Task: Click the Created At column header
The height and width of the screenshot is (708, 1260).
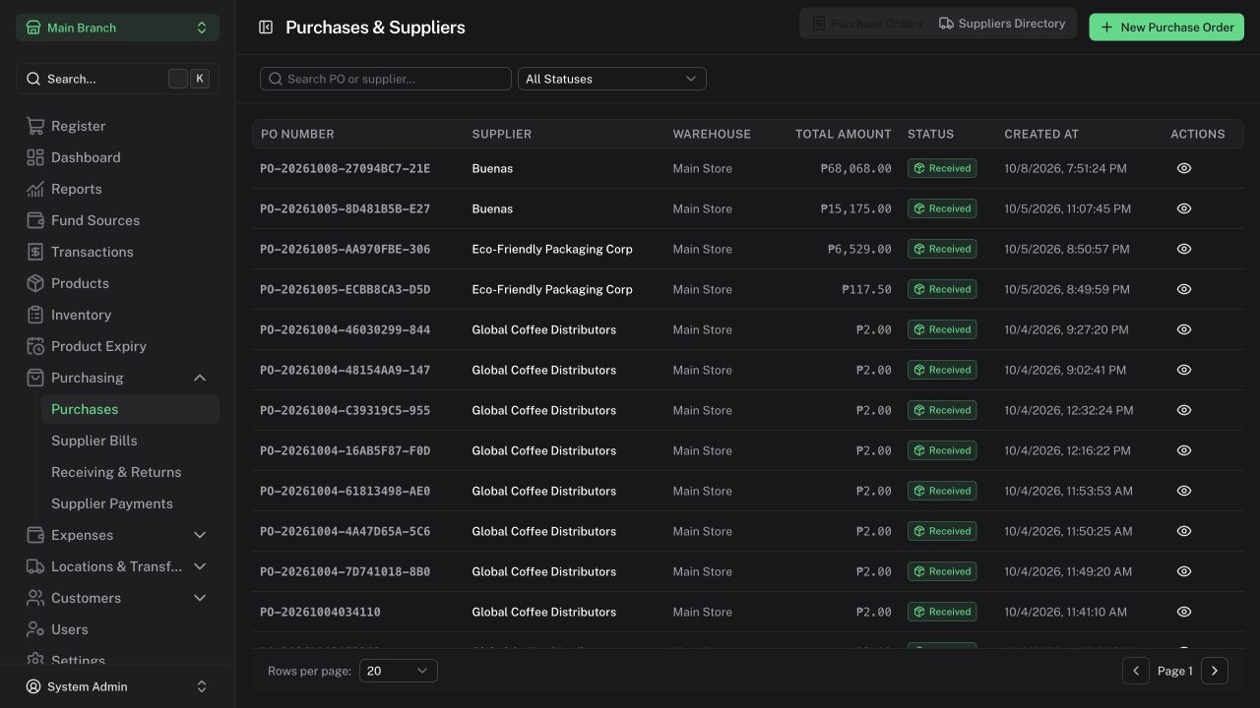Action: click(1041, 134)
